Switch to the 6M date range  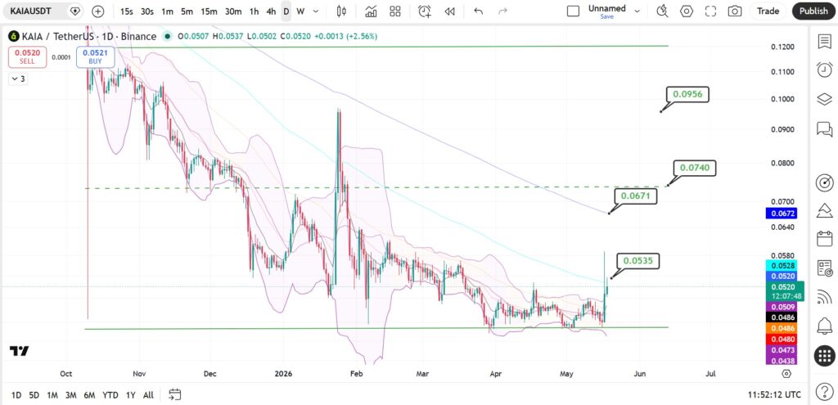89,395
